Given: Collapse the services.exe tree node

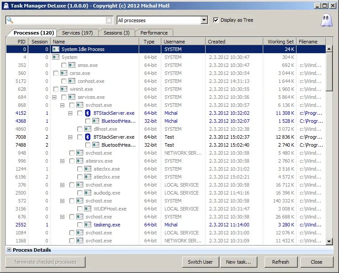Looking at the screenshot, I should point(54,97).
